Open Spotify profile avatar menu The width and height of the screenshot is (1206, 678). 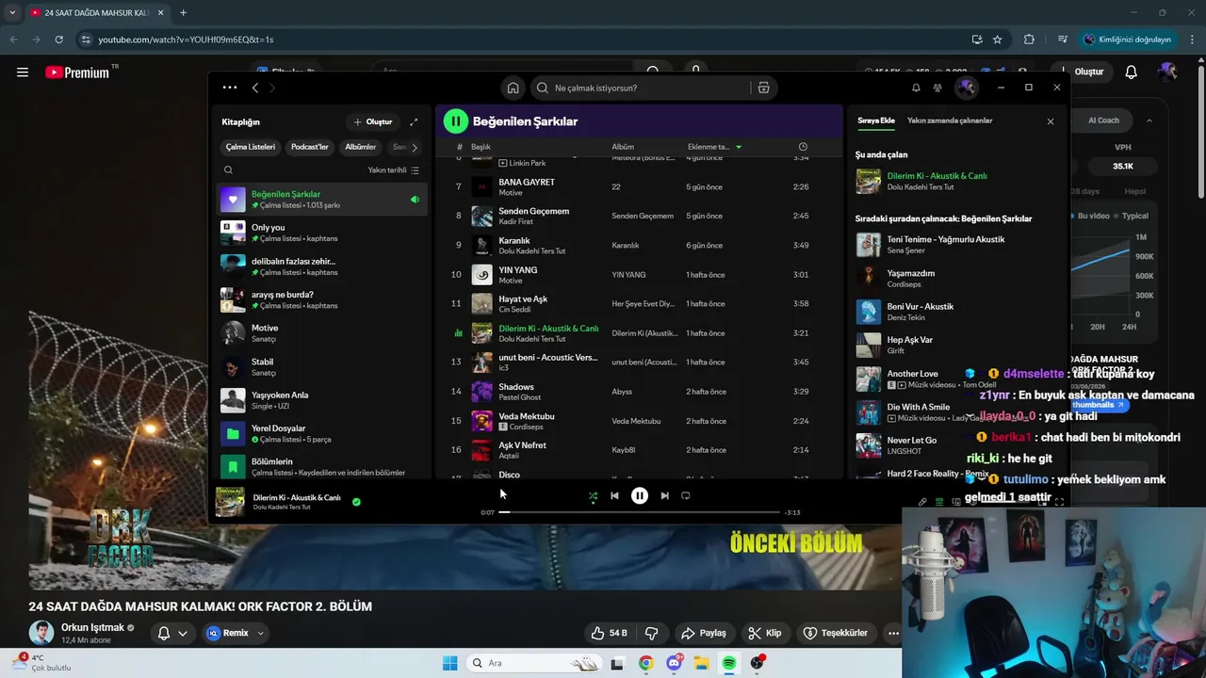pyautogui.click(x=966, y=88)
